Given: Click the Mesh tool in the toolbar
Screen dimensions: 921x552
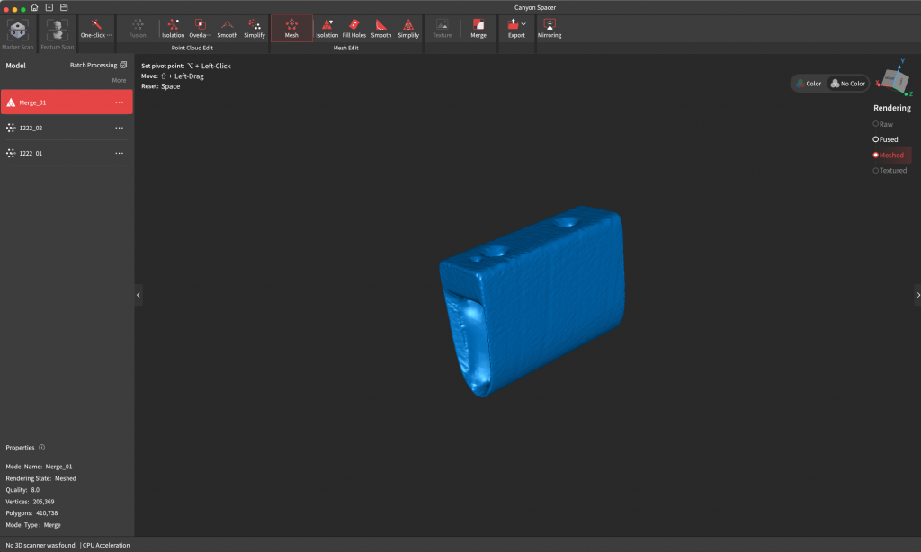Looking at the screenshot, I should tap(291, 28).
